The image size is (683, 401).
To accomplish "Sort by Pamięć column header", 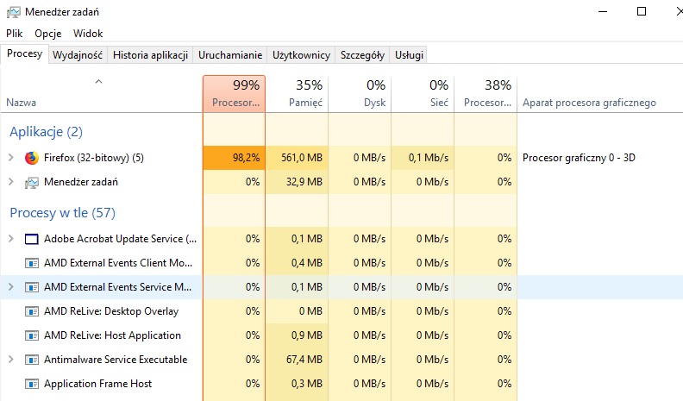I will (297, 94).
